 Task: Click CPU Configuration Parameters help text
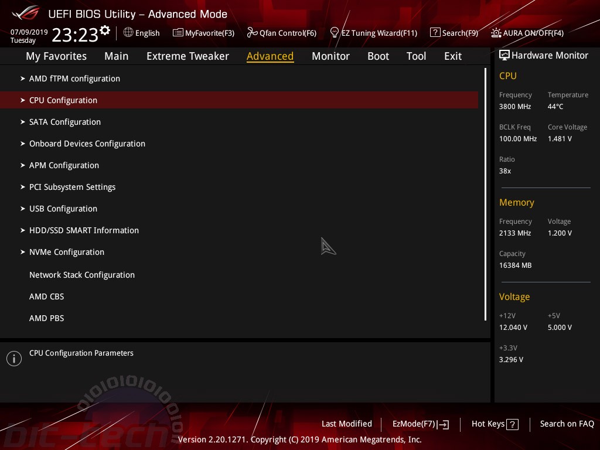(x=81, y=353)
